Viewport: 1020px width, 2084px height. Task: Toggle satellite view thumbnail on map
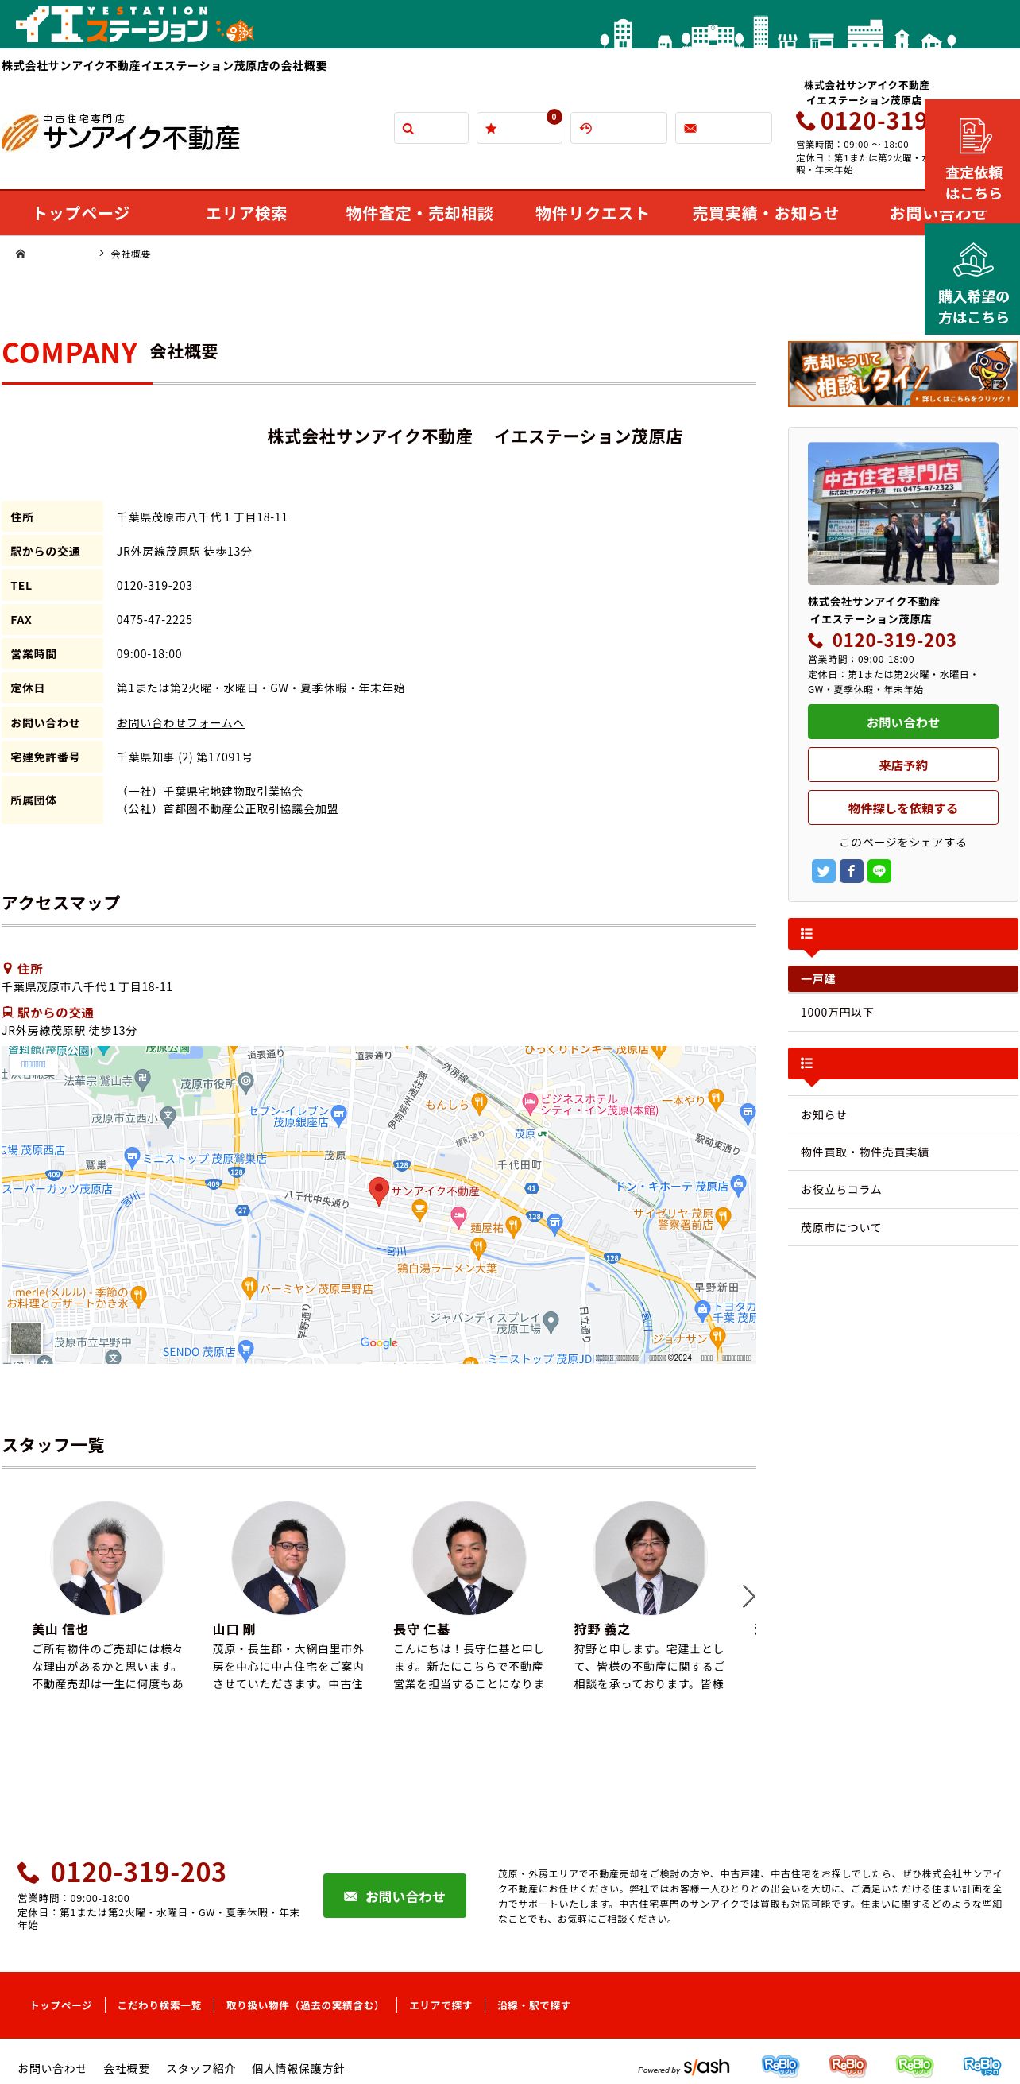point(26,1338)
